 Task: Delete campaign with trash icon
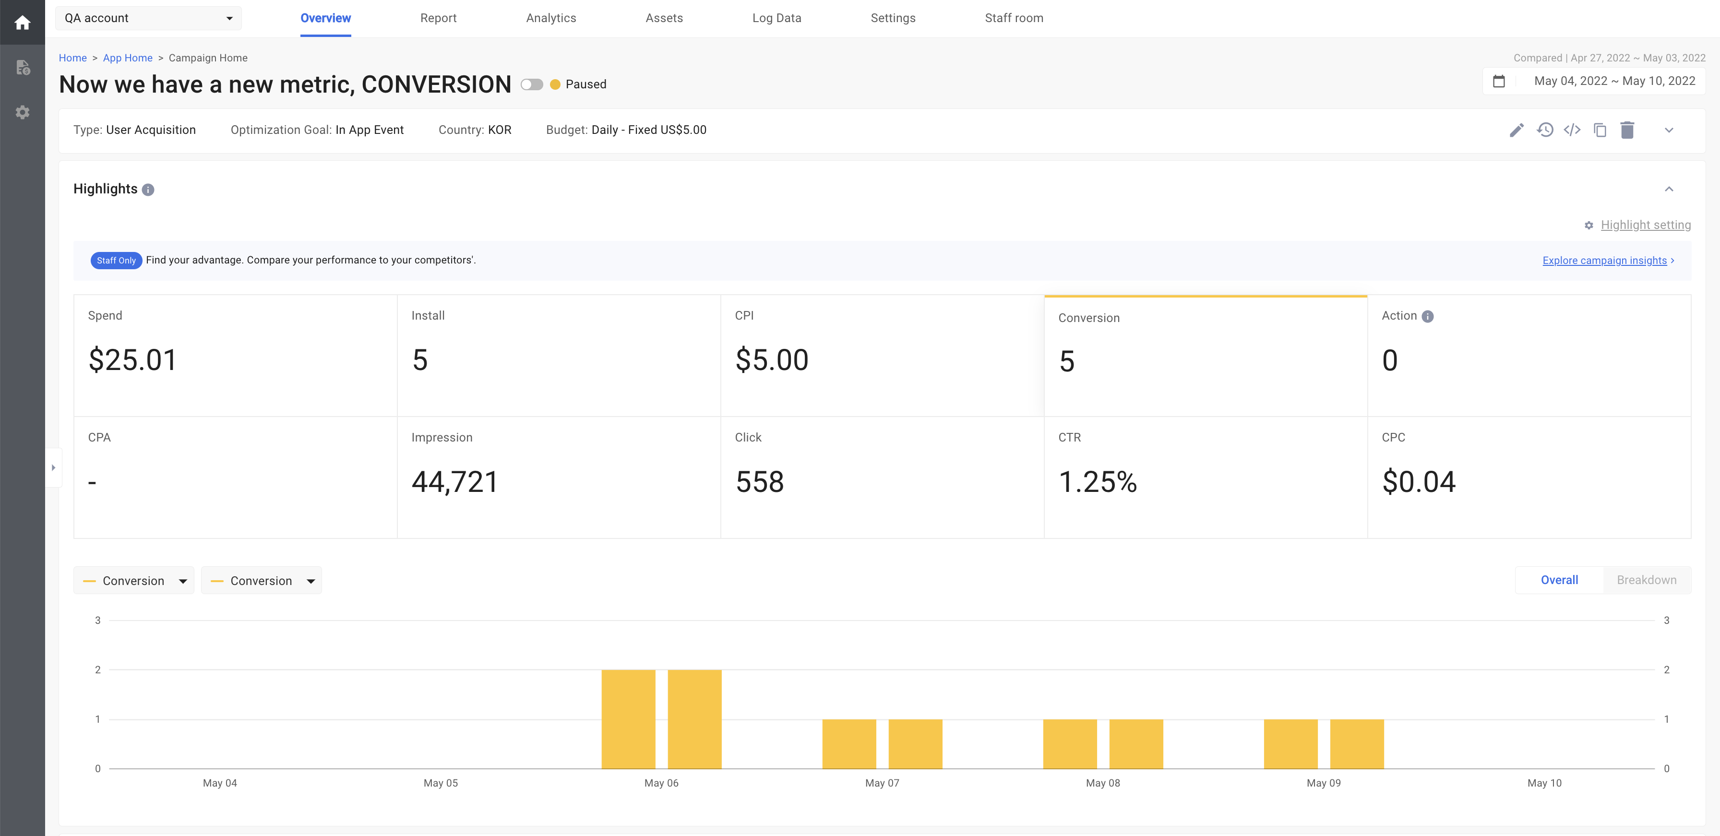[x=1627, y=130]
